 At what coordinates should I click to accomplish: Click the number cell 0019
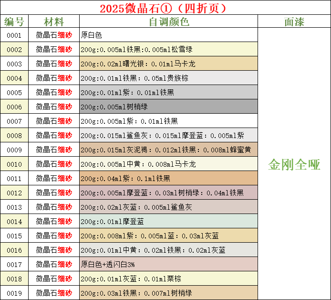point(14,293)
